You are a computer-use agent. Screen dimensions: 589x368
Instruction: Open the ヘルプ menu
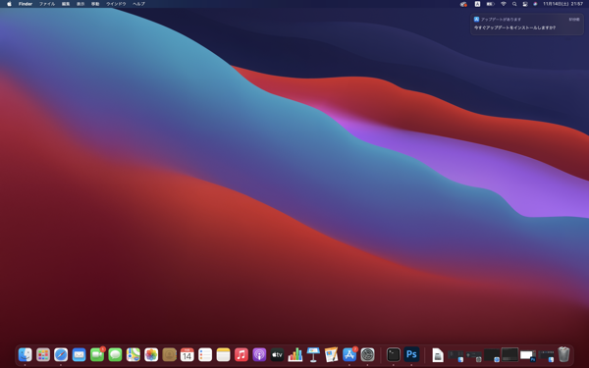pyautogui.click(x=138, y=4)
